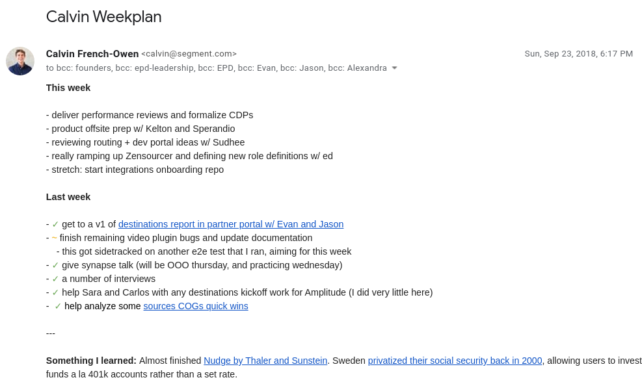Click the bcc recipients list line

pyautogui.click(x=216, y=68)
